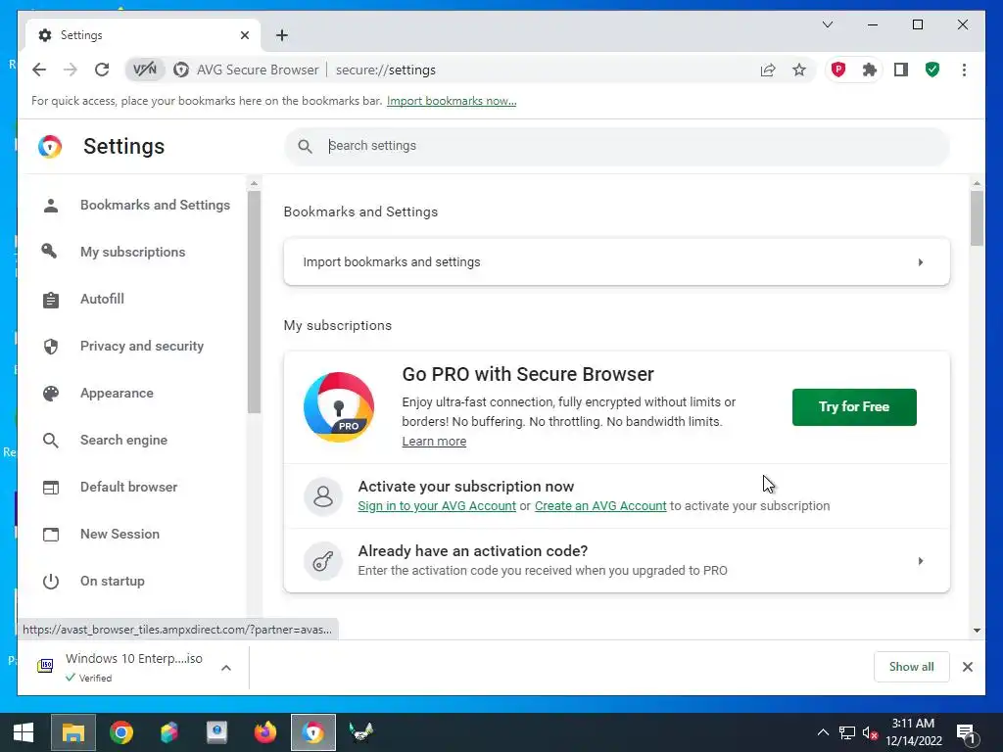This screenshot has width=1003, height=752.
Task: Expand Already have an activation code row
Action: 617,561
